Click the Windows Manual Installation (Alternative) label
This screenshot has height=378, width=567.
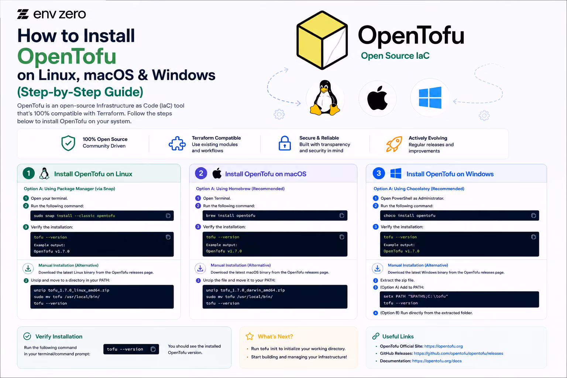[x=418, y=265]
